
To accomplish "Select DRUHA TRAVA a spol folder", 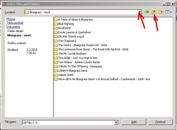I will coord(69,37).
